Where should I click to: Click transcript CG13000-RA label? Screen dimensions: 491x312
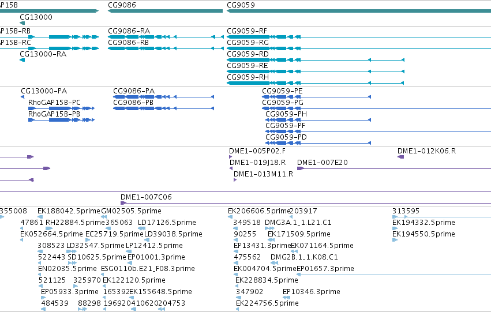click(43, 54)
